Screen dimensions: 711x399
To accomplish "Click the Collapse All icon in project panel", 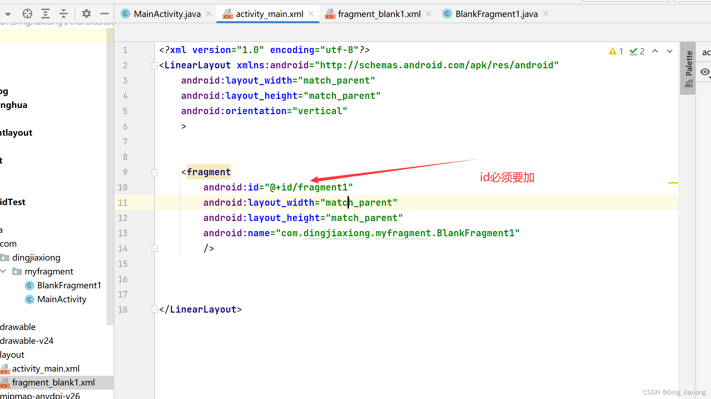I will point(64,14).
